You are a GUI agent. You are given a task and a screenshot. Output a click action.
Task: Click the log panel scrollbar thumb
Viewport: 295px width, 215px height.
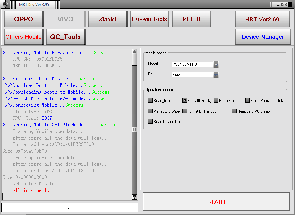click(134, 60)
